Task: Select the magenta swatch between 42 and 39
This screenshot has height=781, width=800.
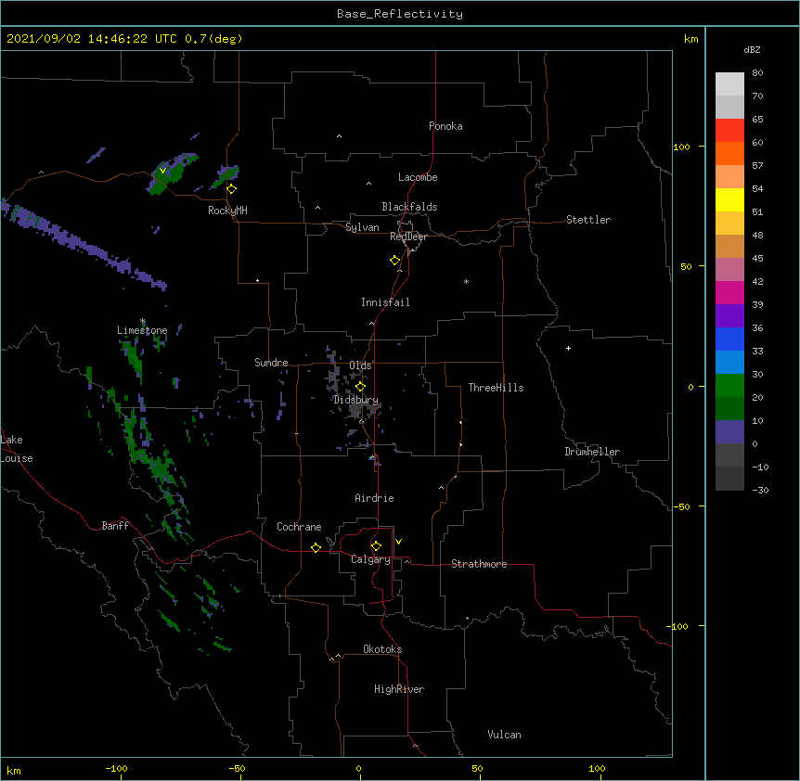Action: (729, 292)
